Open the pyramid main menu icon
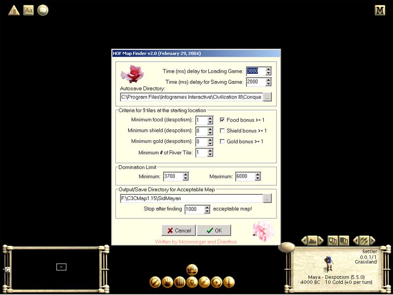The image size is (393, 295). point(14,10)
